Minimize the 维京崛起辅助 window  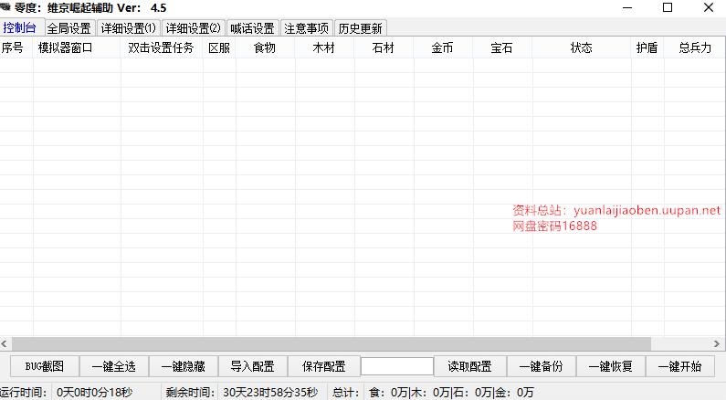[x=627, y=7]
